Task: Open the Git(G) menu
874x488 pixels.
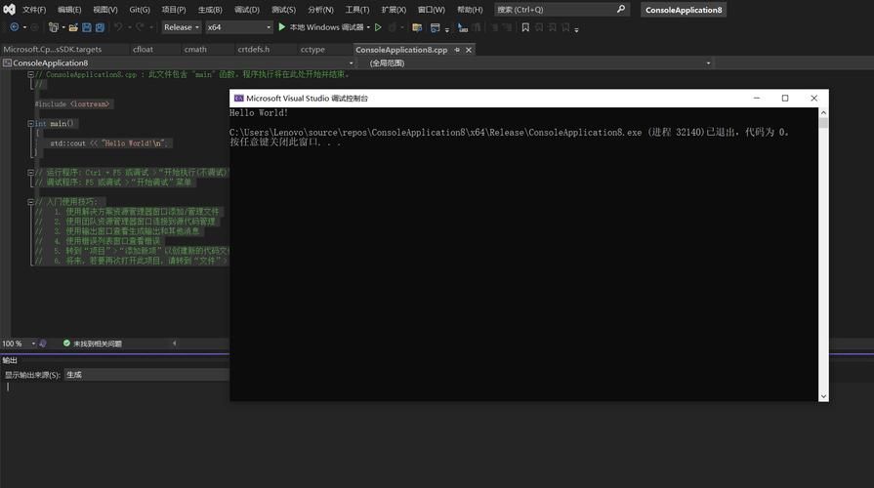Action: pyautogui.click(x=140, y=10)
